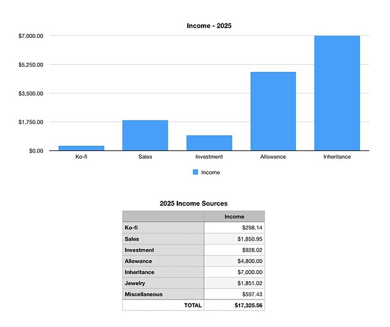390x327 pixels.
Task: Select the Allowance bar in chart
Action: (273, 111)
